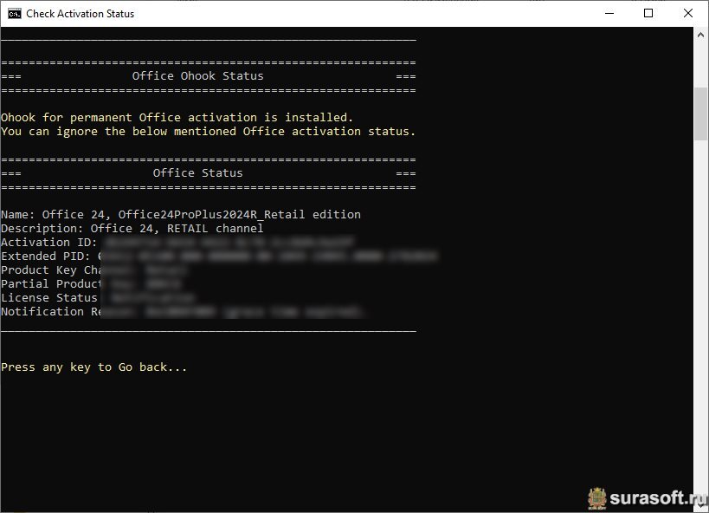Click the scrollbar up arrow

tap(700, 35)
